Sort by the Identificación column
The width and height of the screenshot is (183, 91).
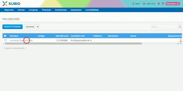pos(62,36)
